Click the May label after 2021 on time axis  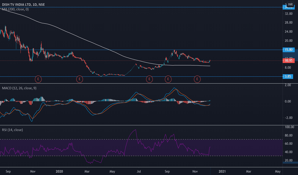click(278, 171)
